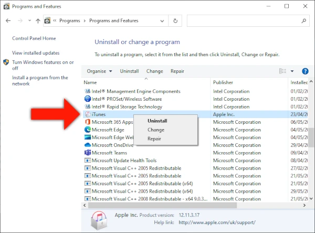Open Install a program from the network
Screen dimensions: 315x233
40,80
